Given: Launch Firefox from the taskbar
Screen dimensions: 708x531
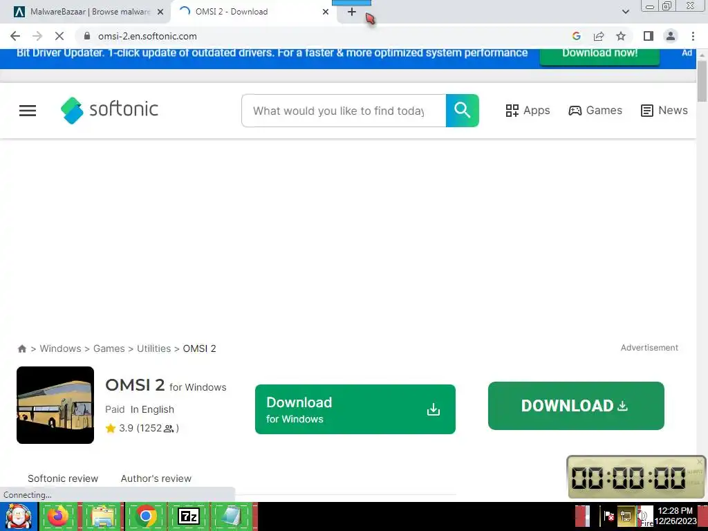Looking at the screenshot, I should (x=58, y=516).
